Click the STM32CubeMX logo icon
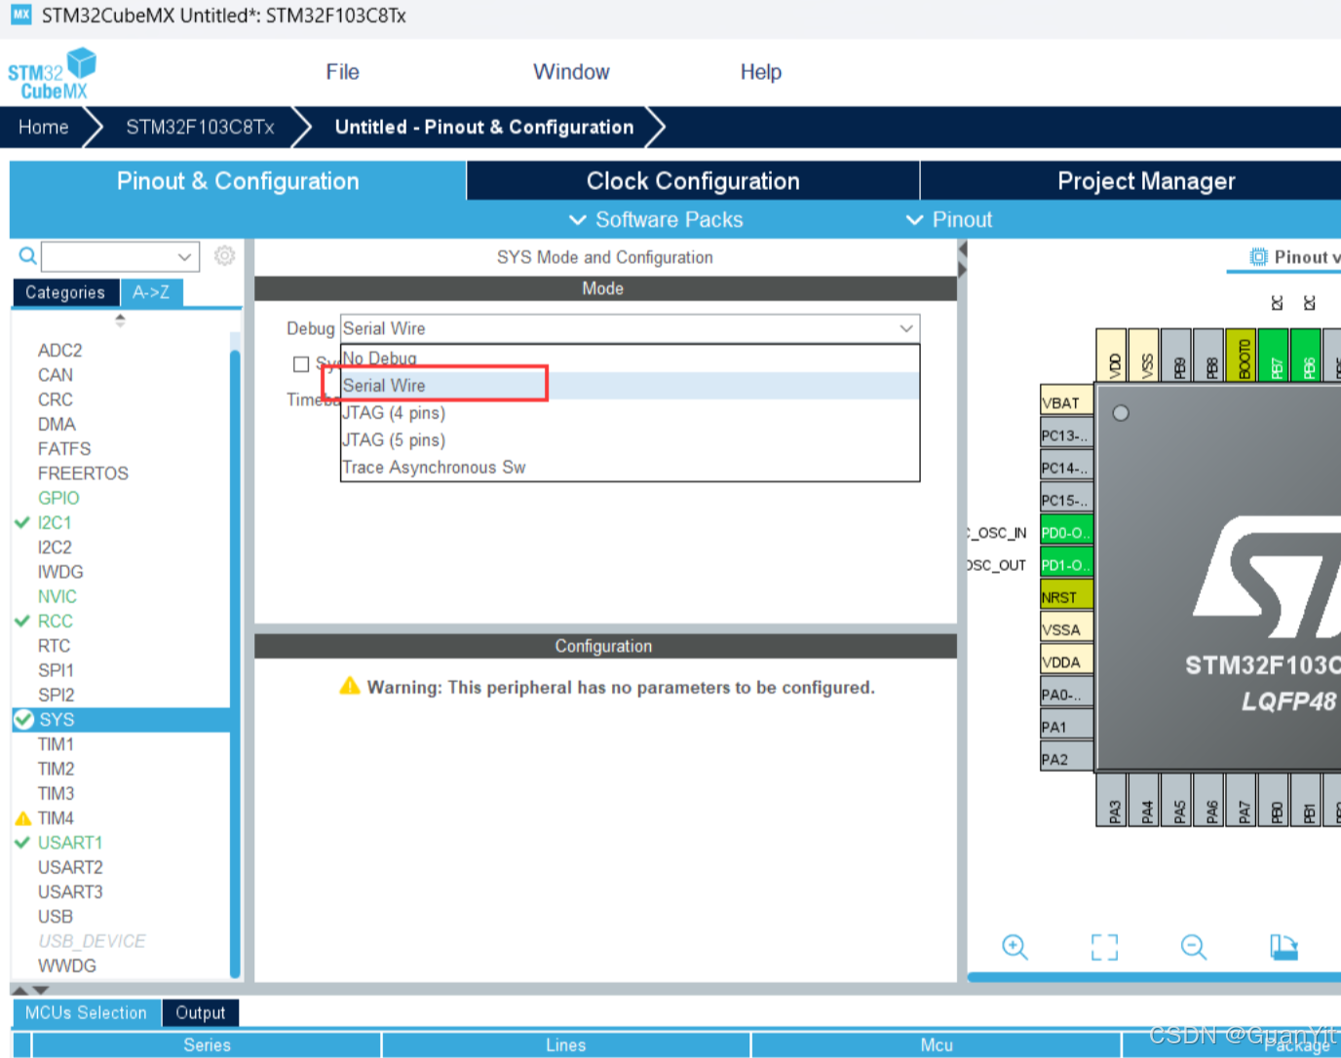 click(53, 74)
